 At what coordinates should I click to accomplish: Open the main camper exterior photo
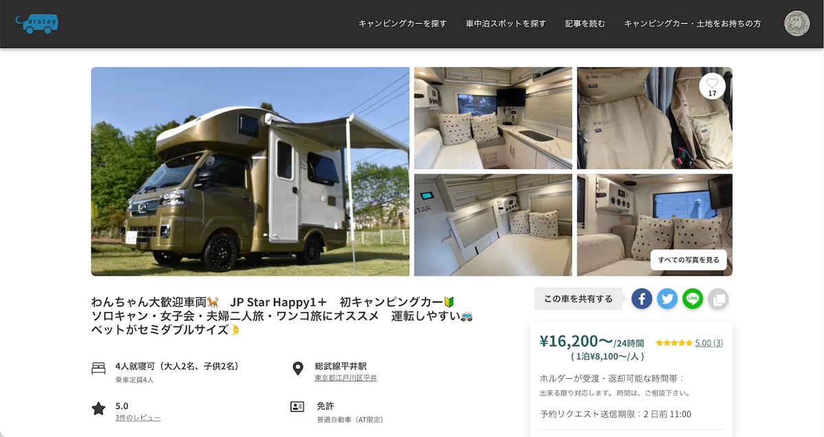point(250,172)
